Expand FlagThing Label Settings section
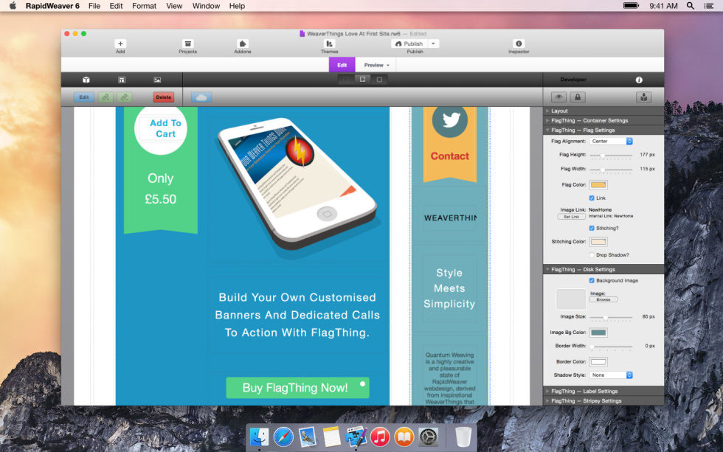The height and width of the screenshot is (452, 723). coord(603,392)
